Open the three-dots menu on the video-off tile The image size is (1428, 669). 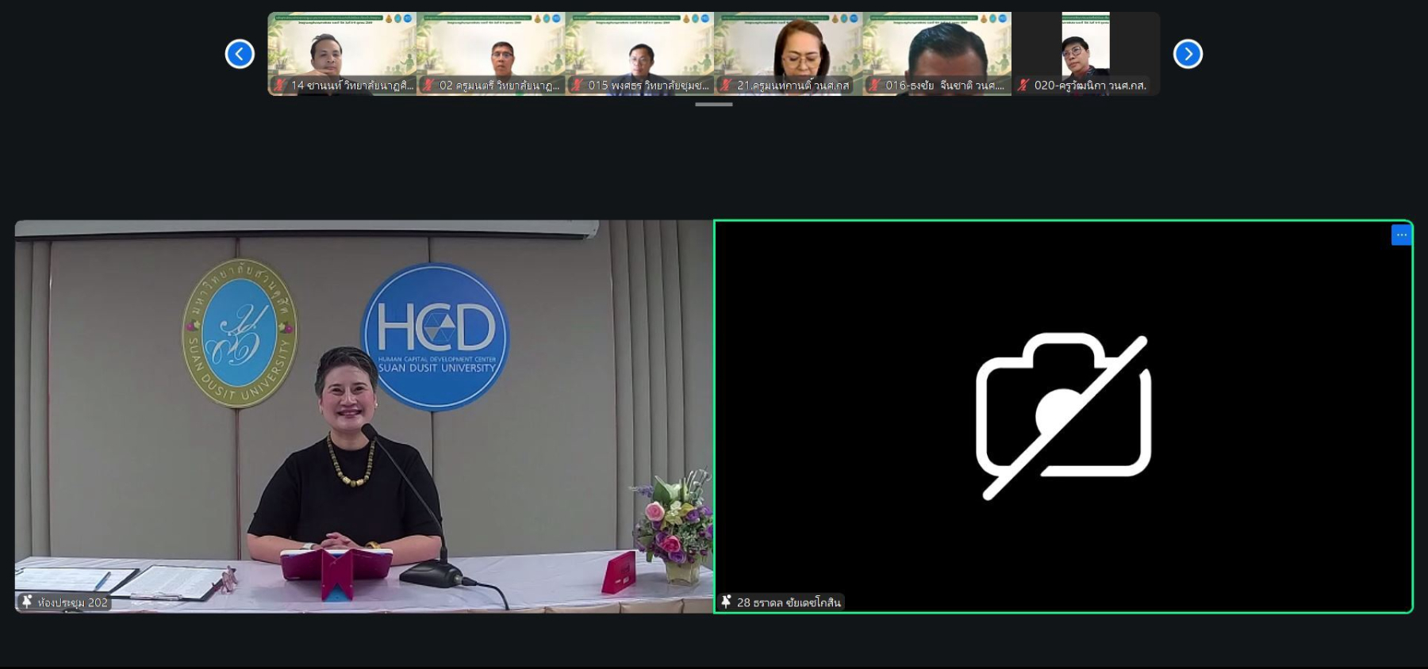[x=1401, y=235]
